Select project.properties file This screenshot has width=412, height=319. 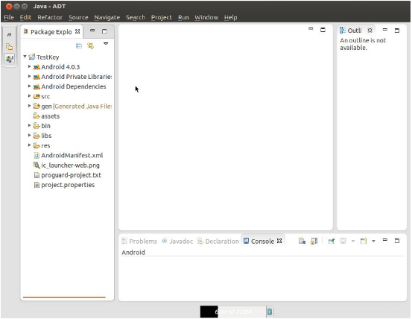64,185
